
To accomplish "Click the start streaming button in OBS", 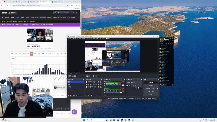I will 151,82.
